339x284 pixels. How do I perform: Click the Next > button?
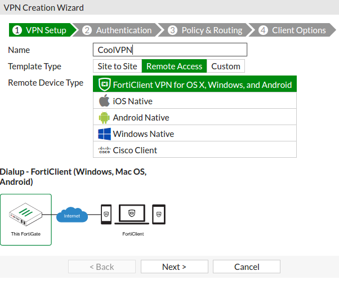(175, 267)
